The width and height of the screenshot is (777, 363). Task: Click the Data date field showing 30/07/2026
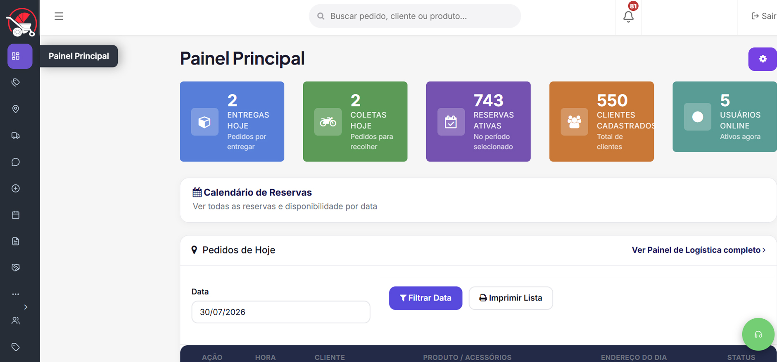[281, 312]
